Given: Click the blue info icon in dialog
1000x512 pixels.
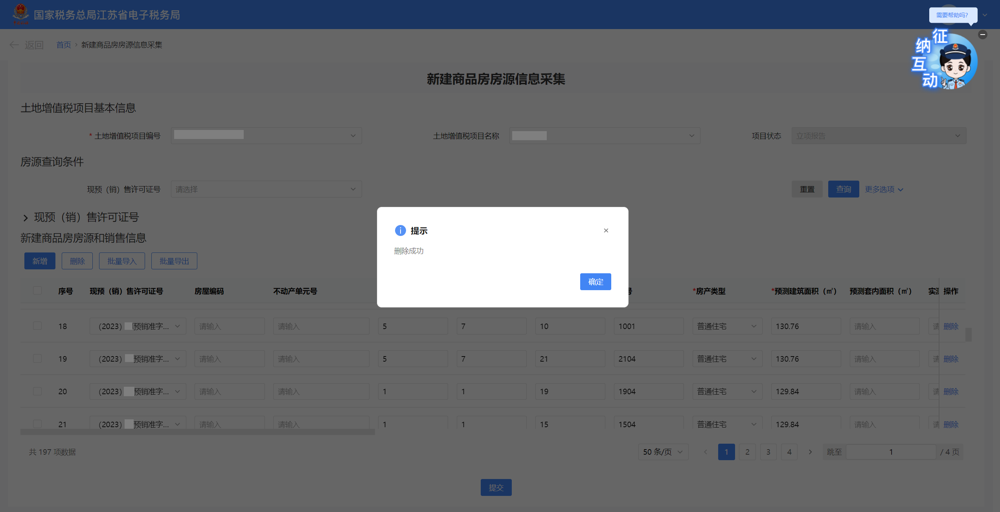Looking at the screenshot, I should (x=400, y=230).
